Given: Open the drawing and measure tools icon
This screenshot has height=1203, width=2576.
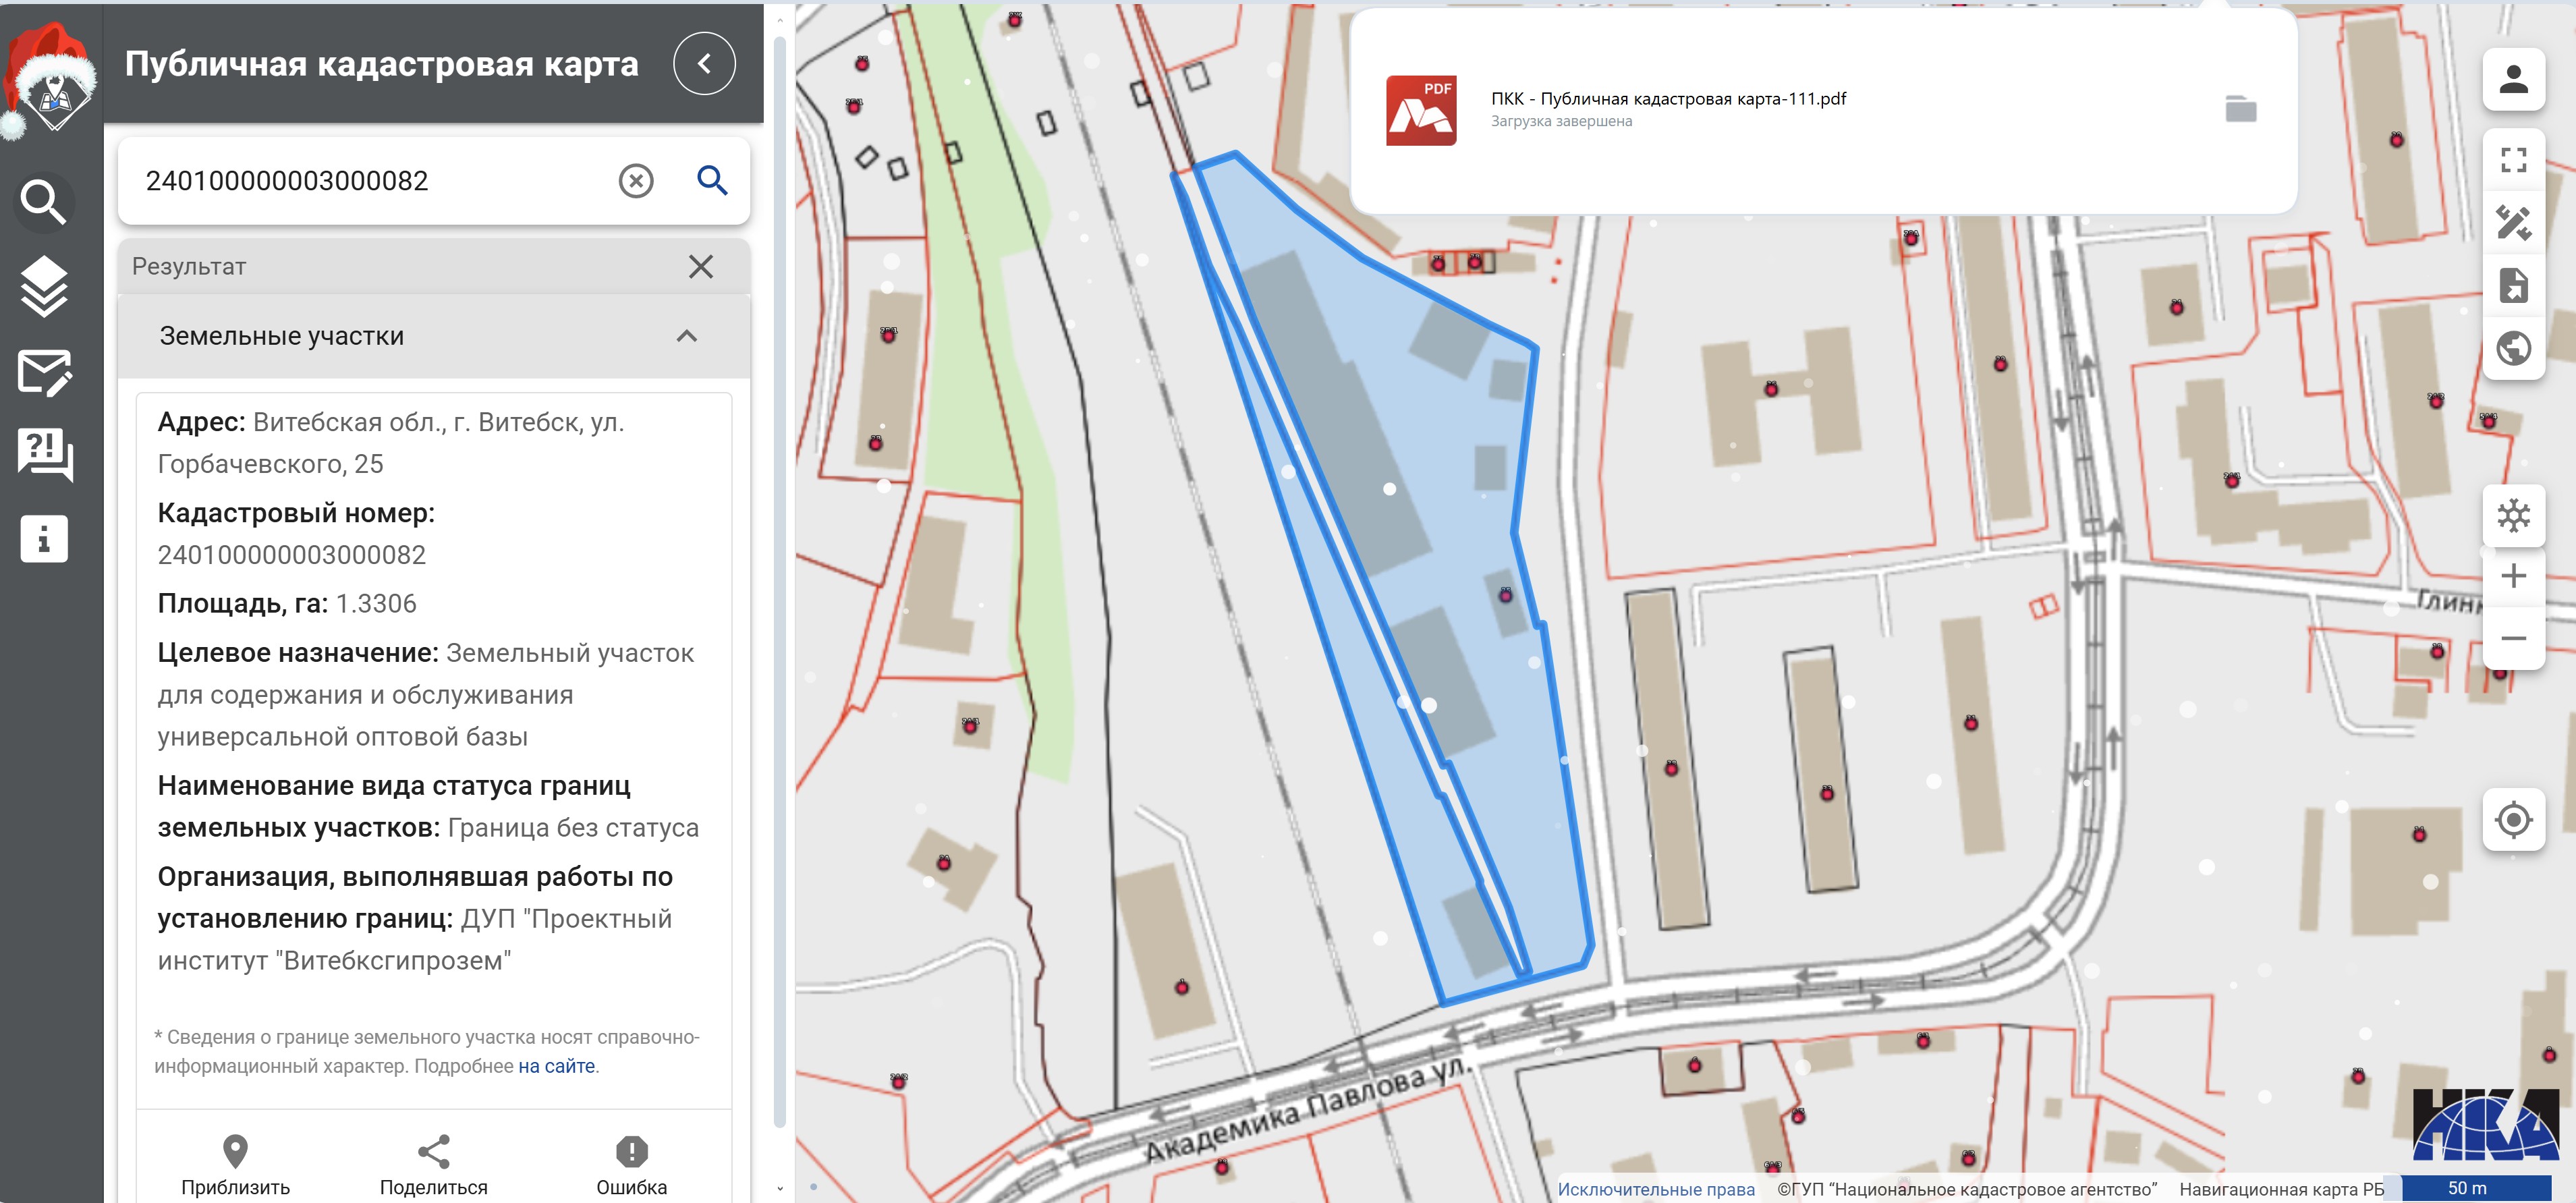Looking at the screenshot, I should (2513, 222).
